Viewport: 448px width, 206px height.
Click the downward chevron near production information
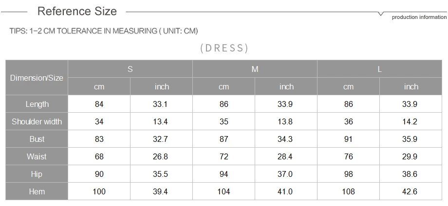coord(381,14)
